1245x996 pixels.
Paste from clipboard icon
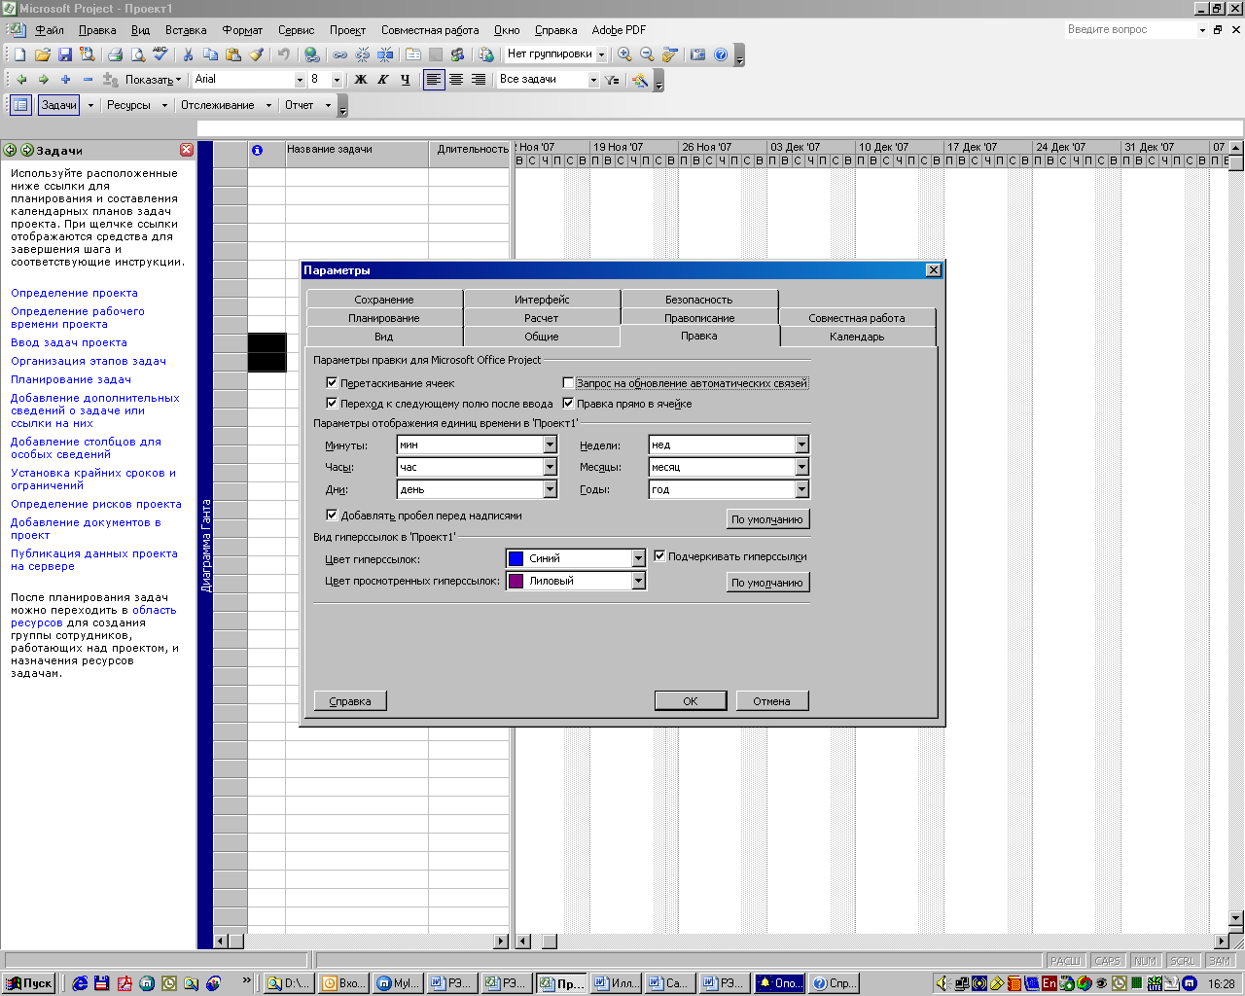(x=232, y=54)
